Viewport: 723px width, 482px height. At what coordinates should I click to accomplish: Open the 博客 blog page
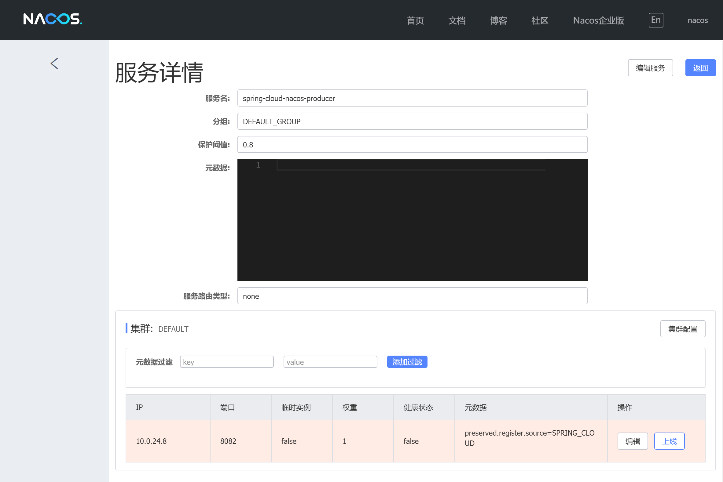(x=498, y=20)
